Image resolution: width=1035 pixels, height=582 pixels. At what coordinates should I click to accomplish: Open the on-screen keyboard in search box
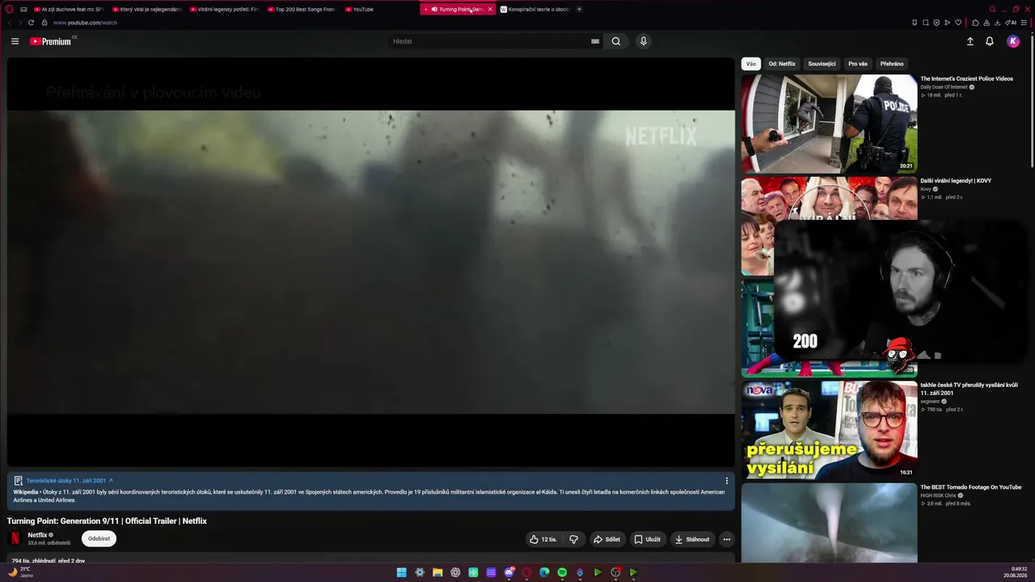pyautogui.click(x=595, y=41)
